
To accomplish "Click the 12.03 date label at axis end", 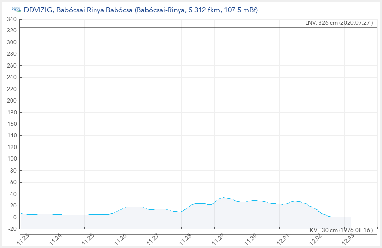I will click(349, 238).
